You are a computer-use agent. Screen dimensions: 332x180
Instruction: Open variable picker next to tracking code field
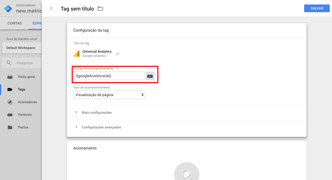pyautogui.click(x=150, y=76)
